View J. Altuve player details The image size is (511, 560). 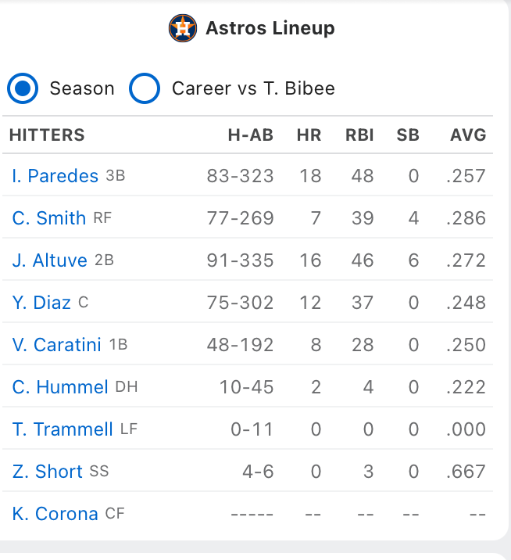49,260
